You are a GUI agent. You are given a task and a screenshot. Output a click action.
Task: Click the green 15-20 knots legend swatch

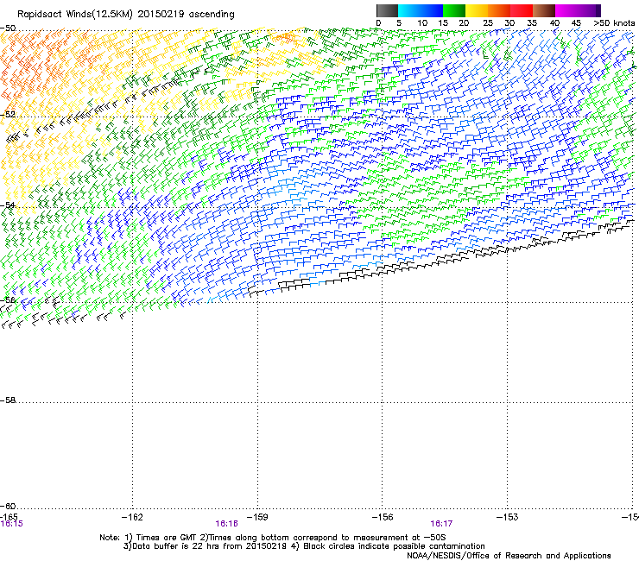pyautogui.click(x=454, y=10)
